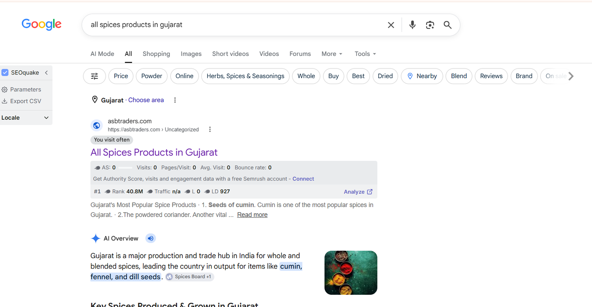This screenshot has height=307, width=592.
Task: Click asbtraders.com globe favicon
Action: click(97, 126)
